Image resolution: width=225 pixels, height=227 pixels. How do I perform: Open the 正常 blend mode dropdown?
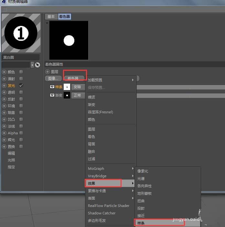(78, 96)
